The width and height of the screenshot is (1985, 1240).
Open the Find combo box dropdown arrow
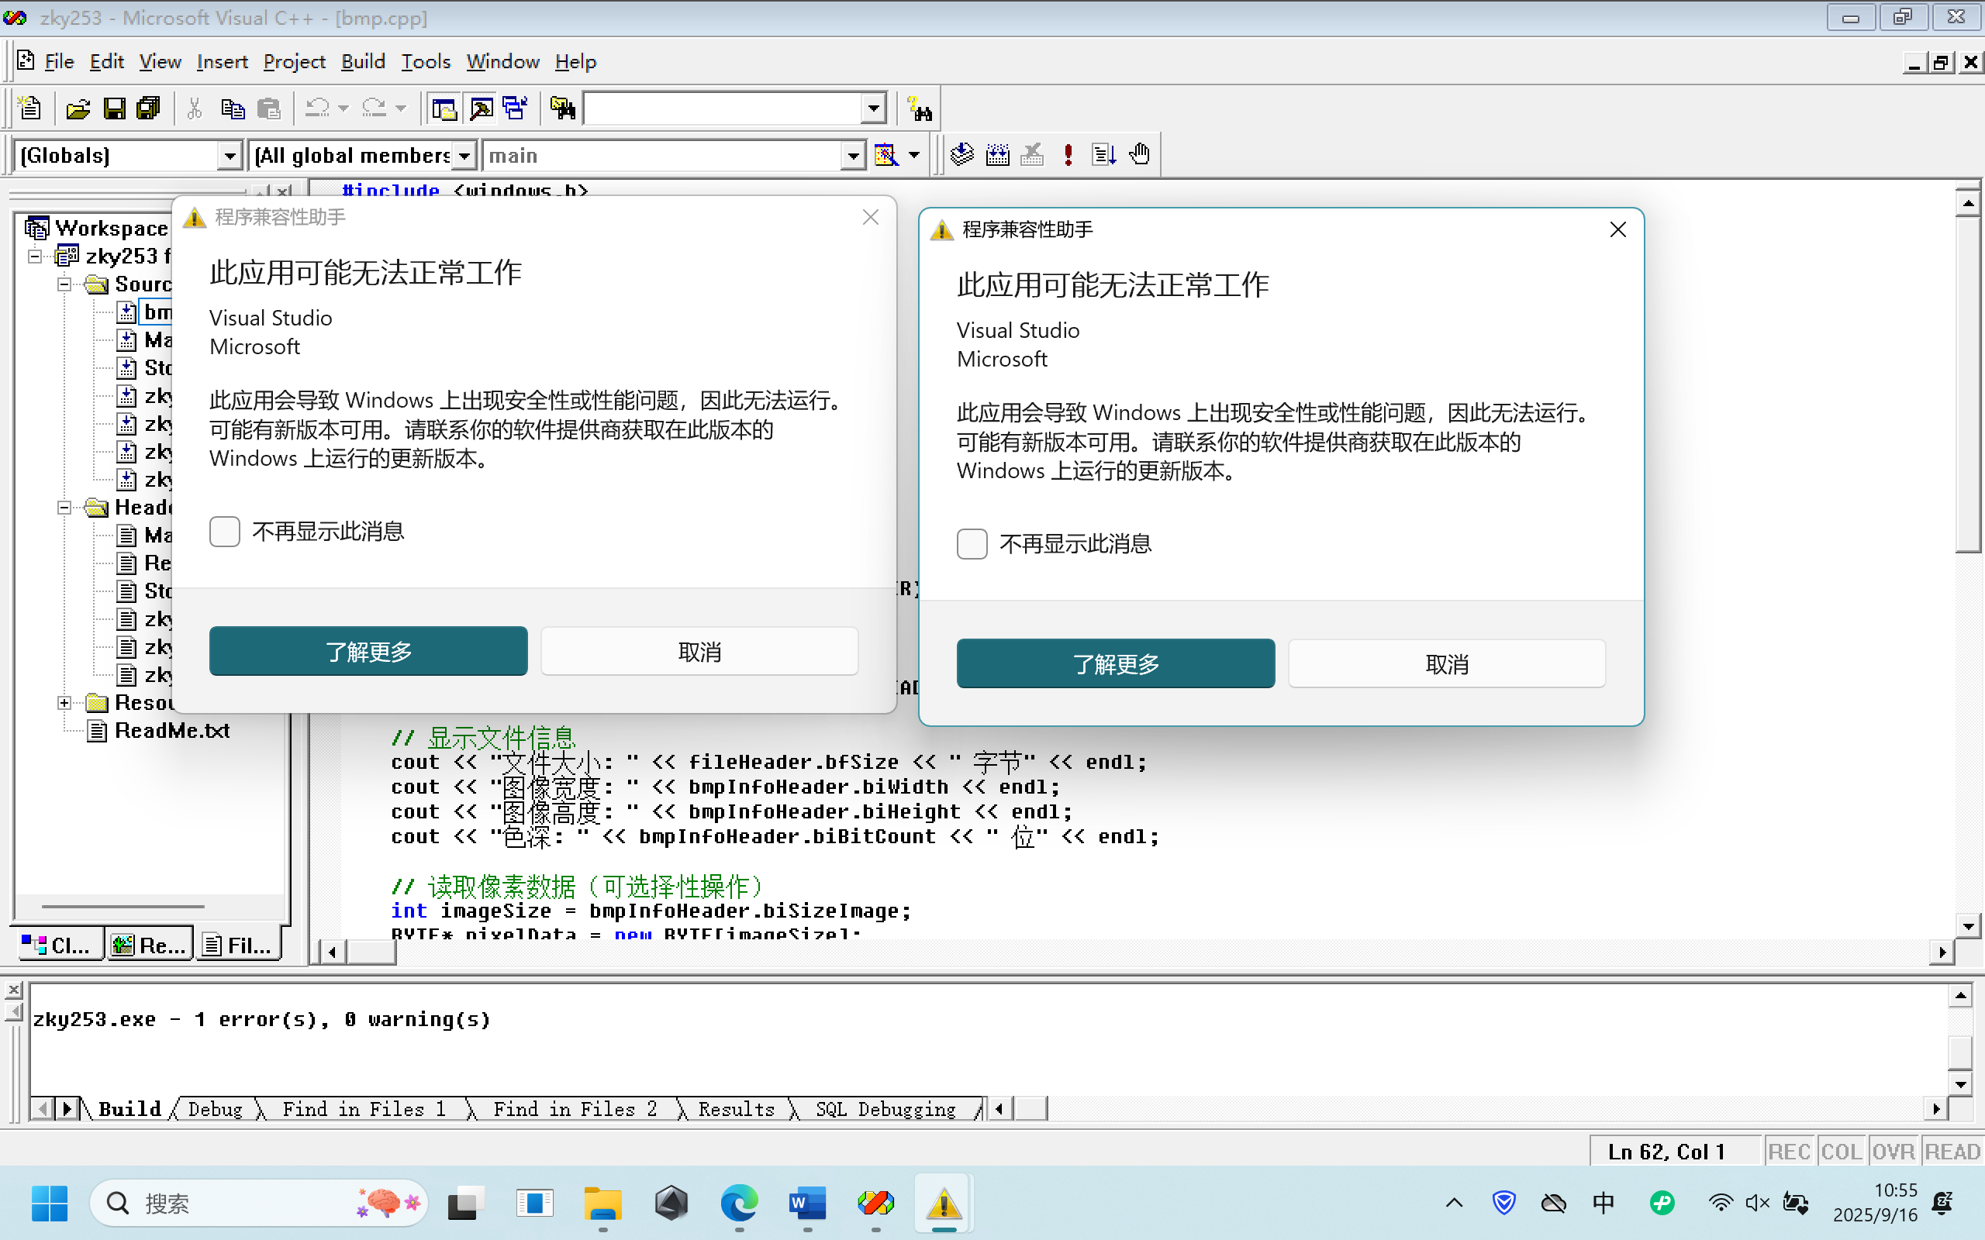(x=874, y=109)
